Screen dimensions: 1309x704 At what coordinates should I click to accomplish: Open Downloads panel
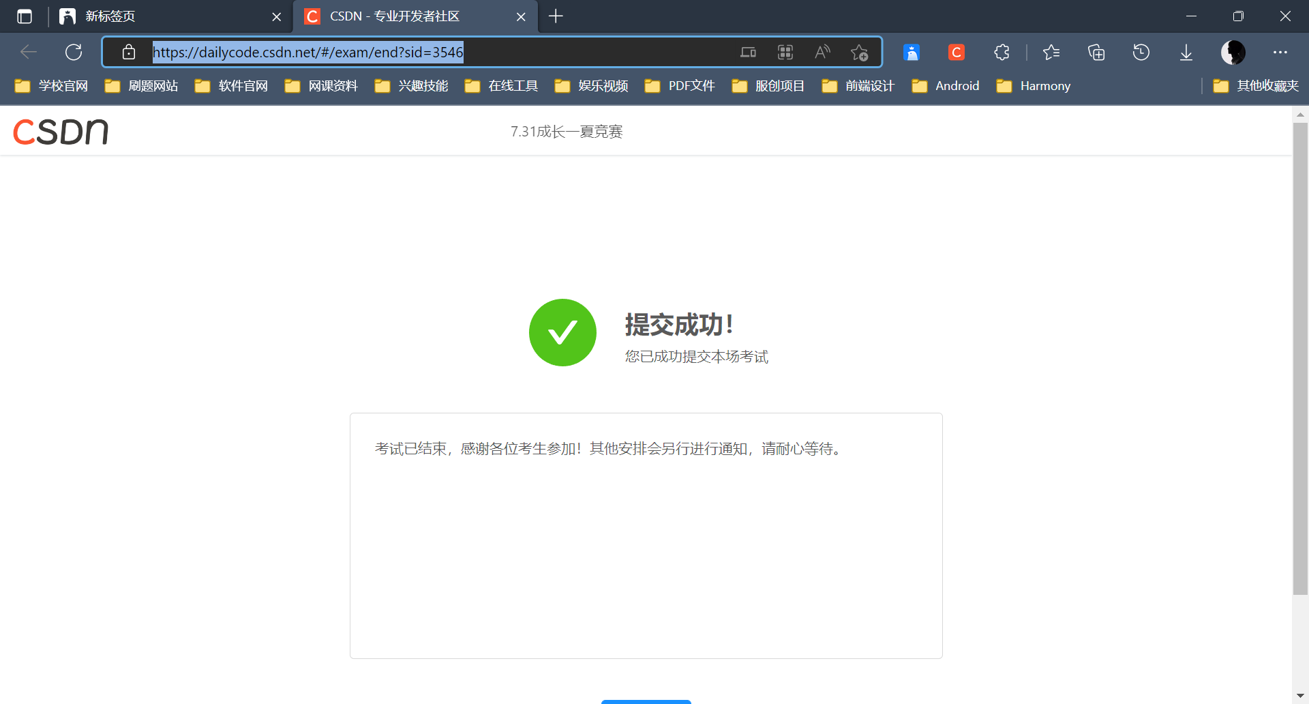pyautogui.click(x=1186, y=52)
